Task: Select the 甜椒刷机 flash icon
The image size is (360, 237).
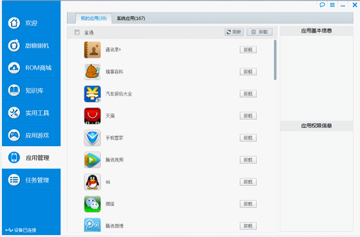Action: (x=14, y=45)
